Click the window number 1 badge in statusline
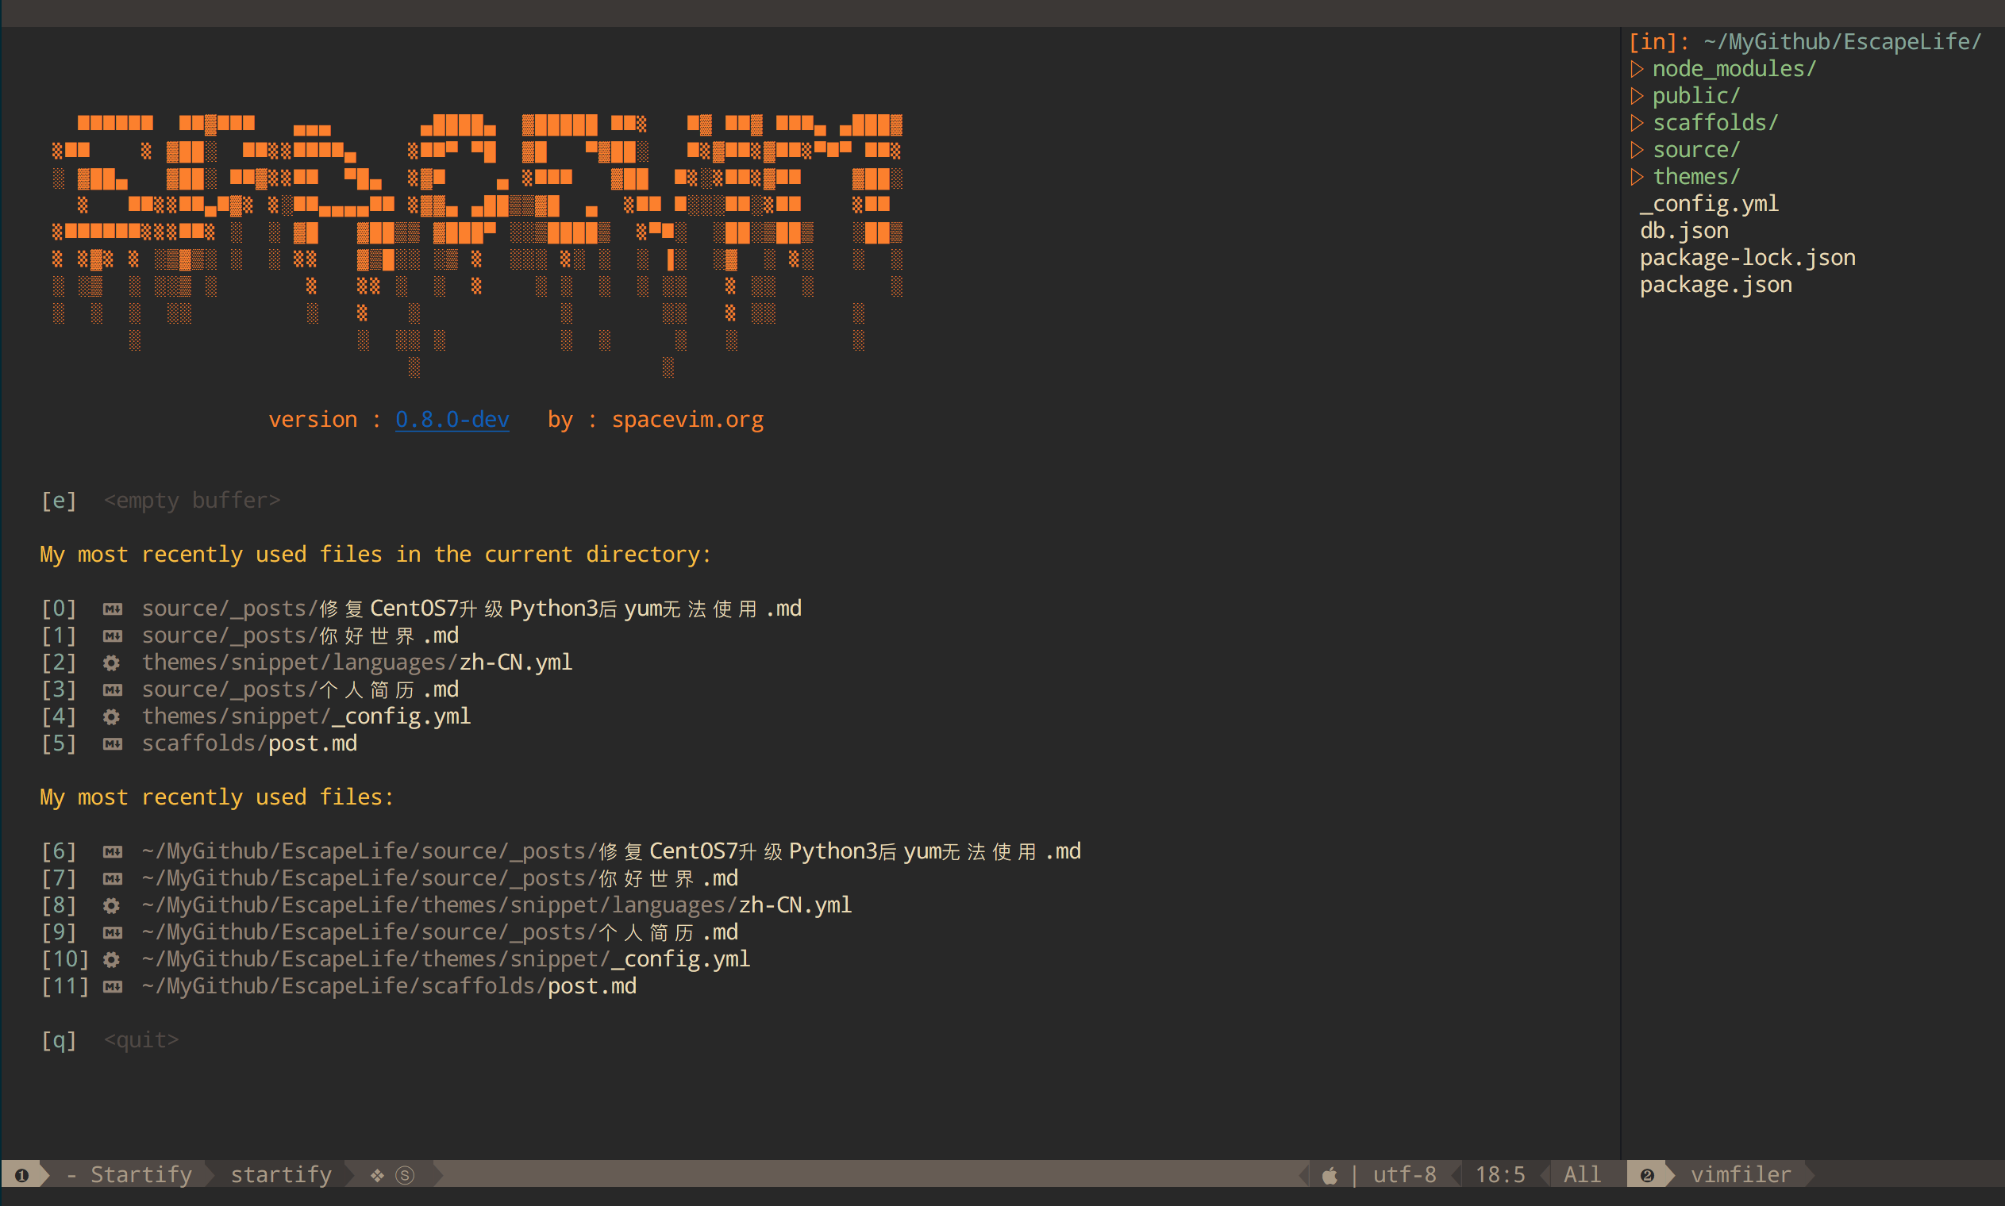2005x1206 pixels. click(x=22, y=1175)
